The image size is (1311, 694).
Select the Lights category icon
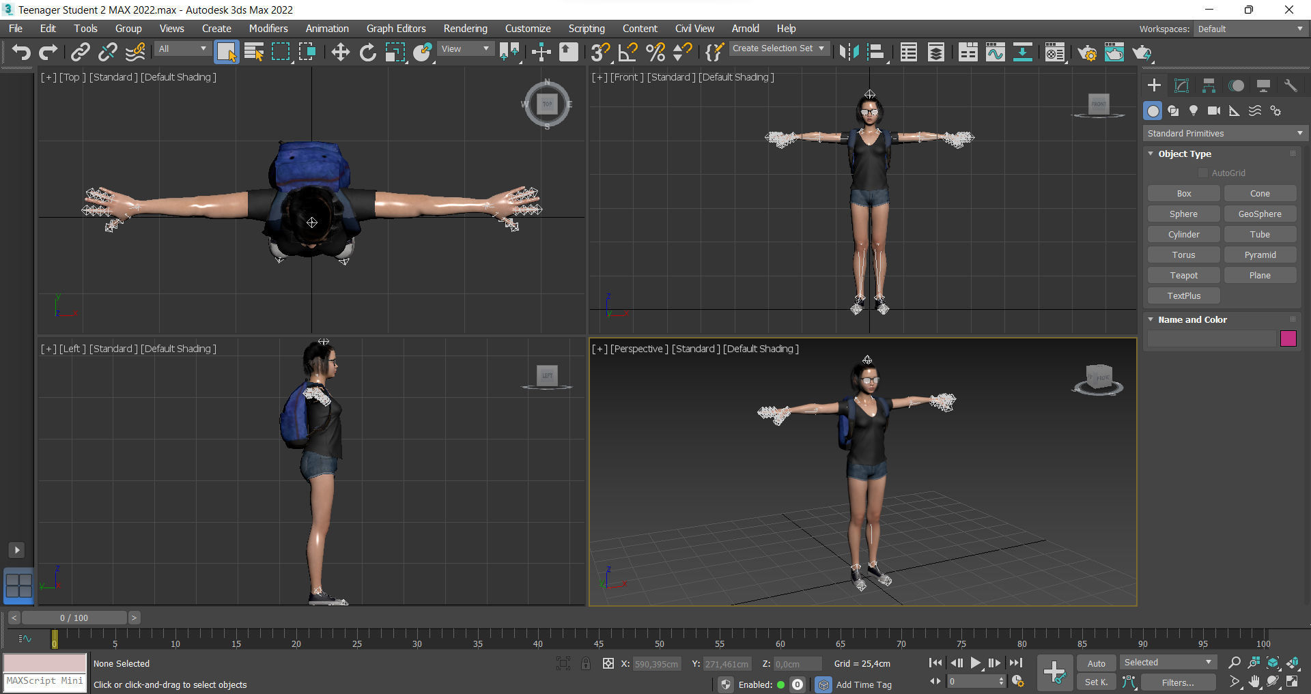[1194, 111]
